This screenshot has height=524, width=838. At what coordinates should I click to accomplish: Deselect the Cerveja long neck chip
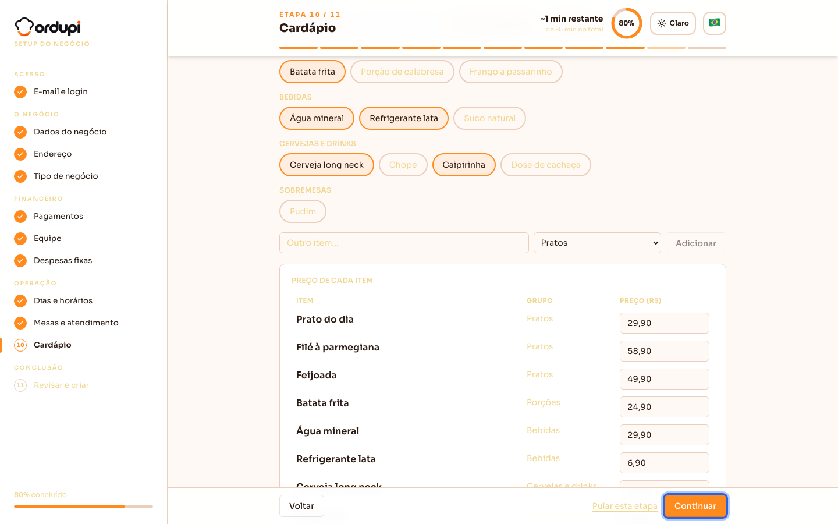[x=326, y=165]
